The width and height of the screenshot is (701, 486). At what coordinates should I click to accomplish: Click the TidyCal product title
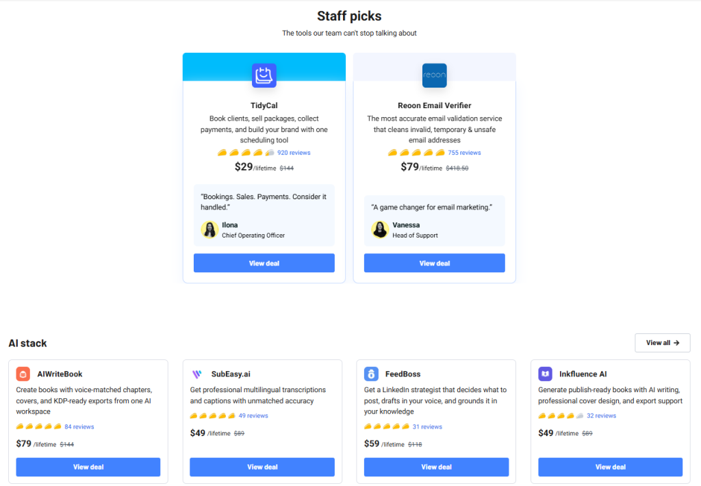(x=264, y=105)
